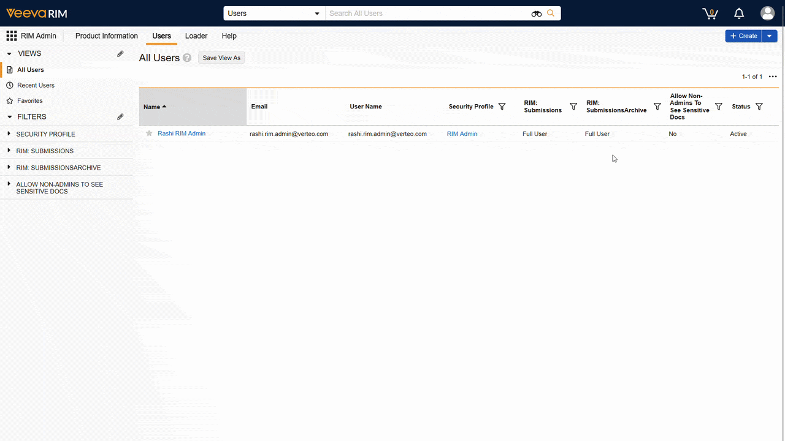The image size is (785, 441).
Task: Click the pencil icon beside FILTERS
Action: [120, 116]
